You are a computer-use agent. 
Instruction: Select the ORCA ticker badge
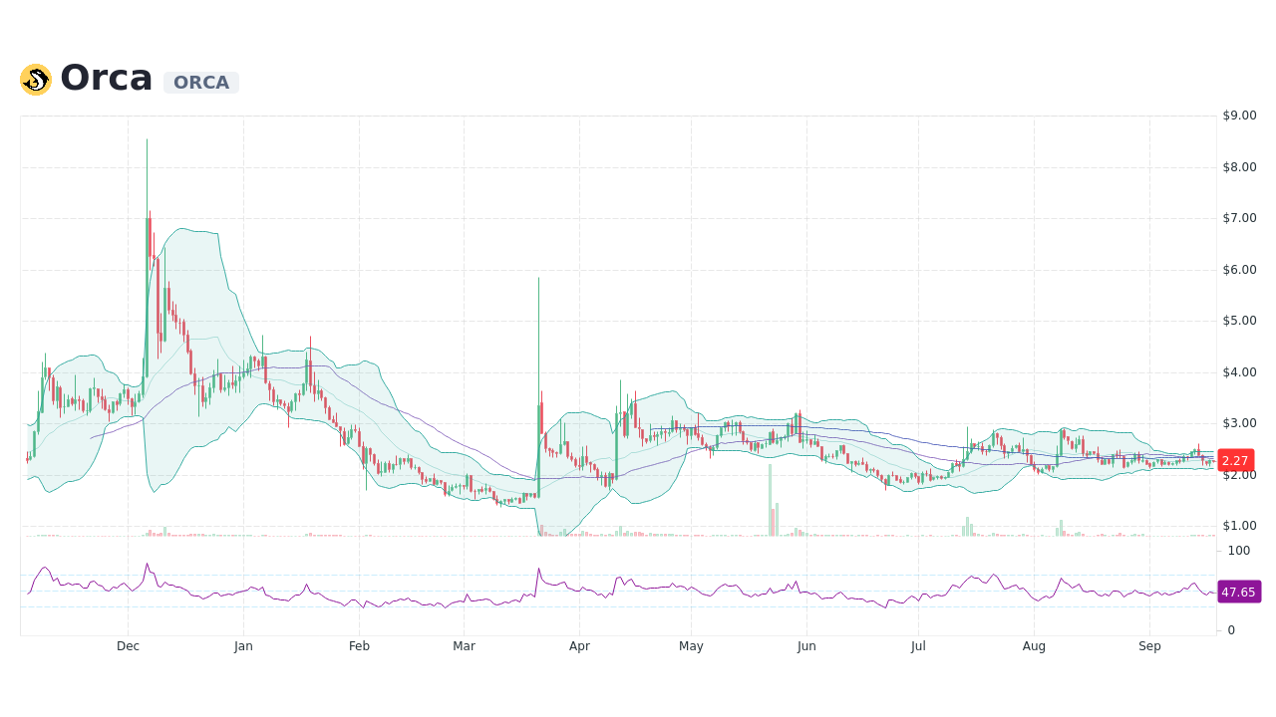click(200, 83)
